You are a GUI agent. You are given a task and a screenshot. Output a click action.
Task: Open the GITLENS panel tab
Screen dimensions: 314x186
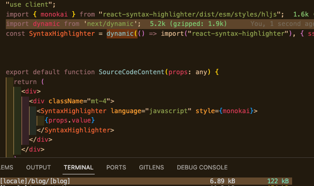(x=151, y=167)
